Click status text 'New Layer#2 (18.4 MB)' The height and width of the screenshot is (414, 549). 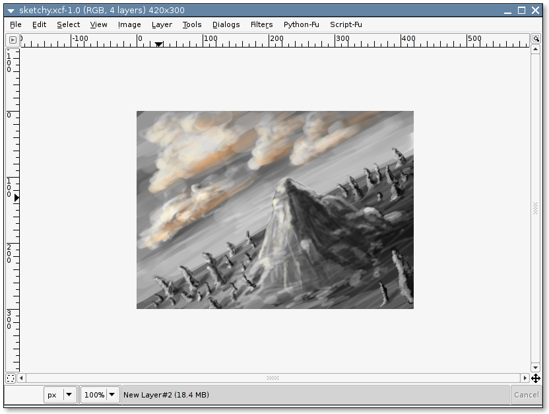(166, 395)
